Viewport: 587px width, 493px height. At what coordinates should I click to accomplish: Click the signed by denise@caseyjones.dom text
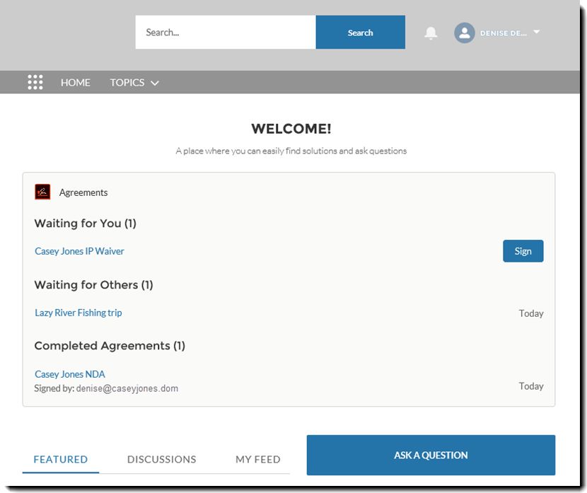(x=106, y=388)
